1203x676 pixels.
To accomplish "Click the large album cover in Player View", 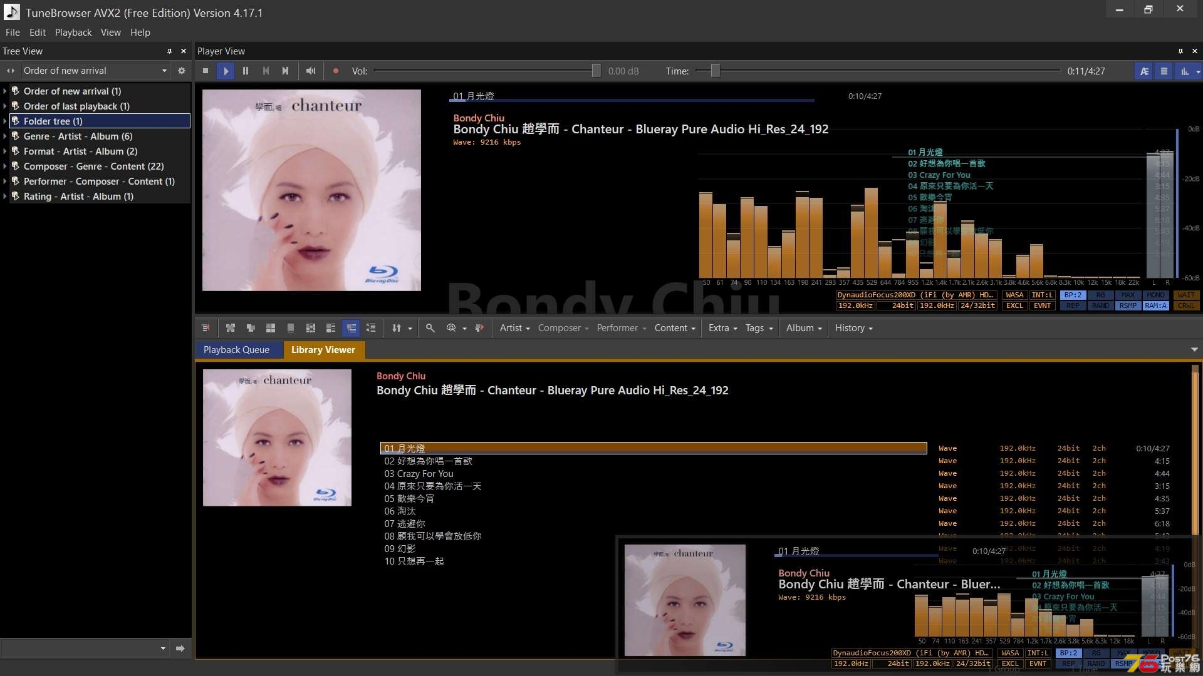I will (311, 190).
